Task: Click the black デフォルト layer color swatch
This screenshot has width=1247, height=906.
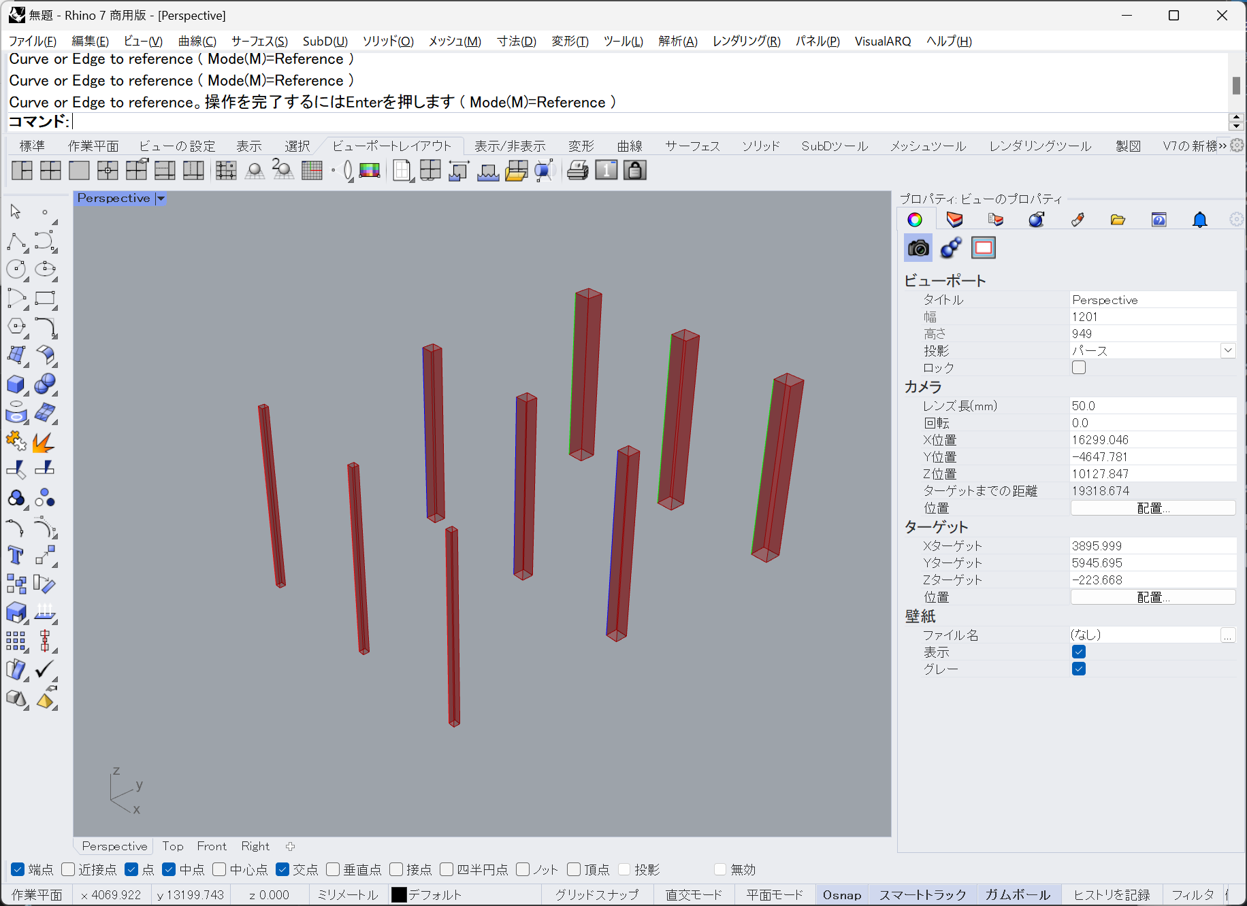Action: click(399, 894)
